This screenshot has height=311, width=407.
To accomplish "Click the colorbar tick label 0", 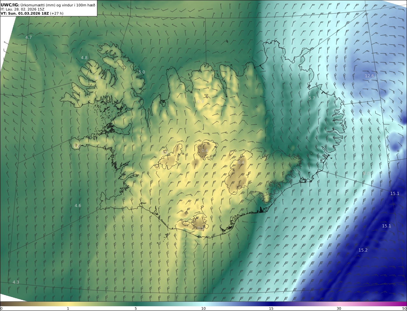I will tap(1, 308).
